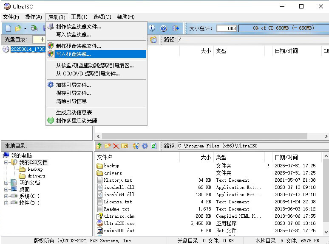Sort local files by 文件名 column header

(x=137, y=157)
